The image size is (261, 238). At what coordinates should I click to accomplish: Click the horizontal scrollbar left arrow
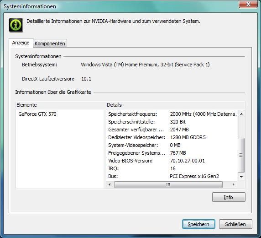pyautogui.click(x=110, y=184)
